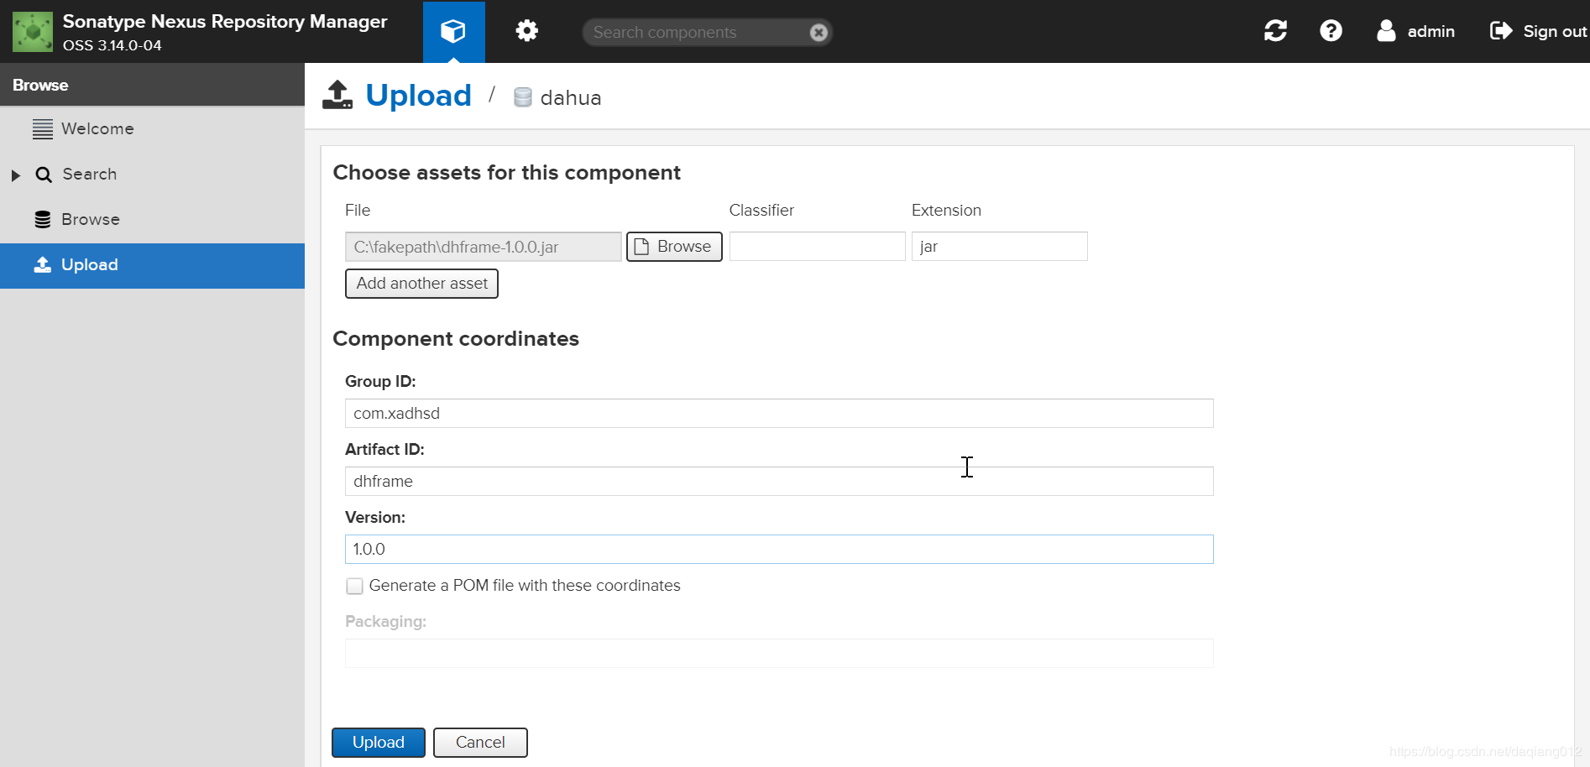Click the Add another asset button
Image resolution: width=1590 pixels, height=767 pixels.
pos(421,284)
